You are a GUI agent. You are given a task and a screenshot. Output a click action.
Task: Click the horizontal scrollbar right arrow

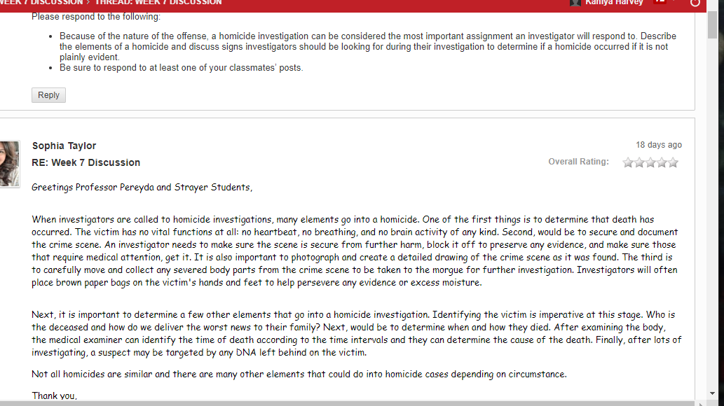[x=702, y=404]
